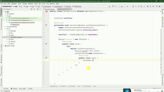The width and height of the screenshot is (164, 92).
Task: Click fold marker beside while loop line
Action: coord(49,49)
